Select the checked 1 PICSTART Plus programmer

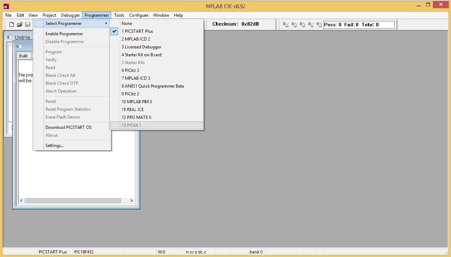point(156,31)
